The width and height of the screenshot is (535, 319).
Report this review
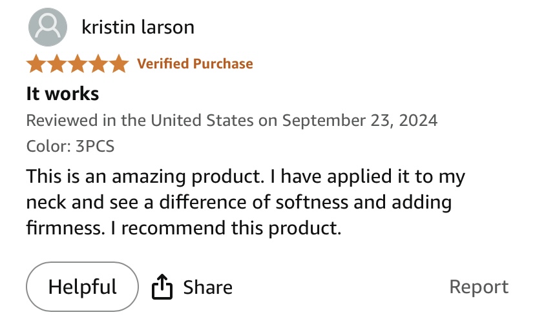[479, 287]
